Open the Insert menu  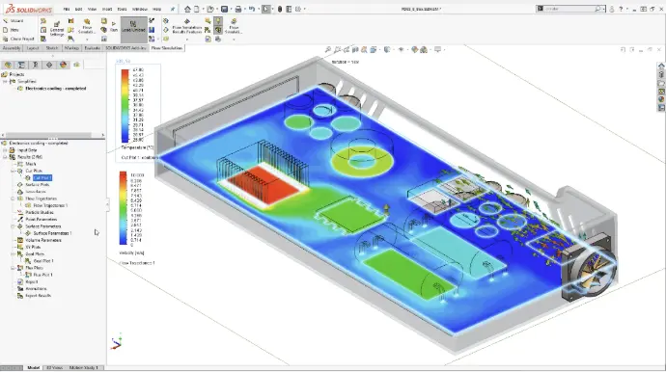coord(107,9)
